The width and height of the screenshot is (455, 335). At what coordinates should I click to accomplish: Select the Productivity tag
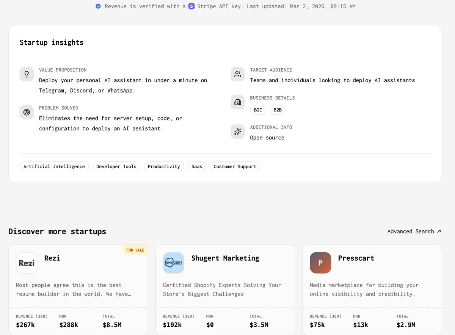pos(164,166)
